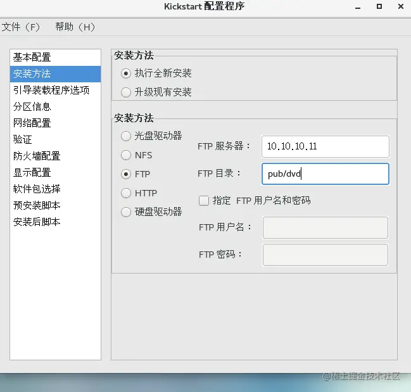This screenshot has width=411, height=392.
Task: Click the FTP 服务器 input field
Action: point(326,146)
